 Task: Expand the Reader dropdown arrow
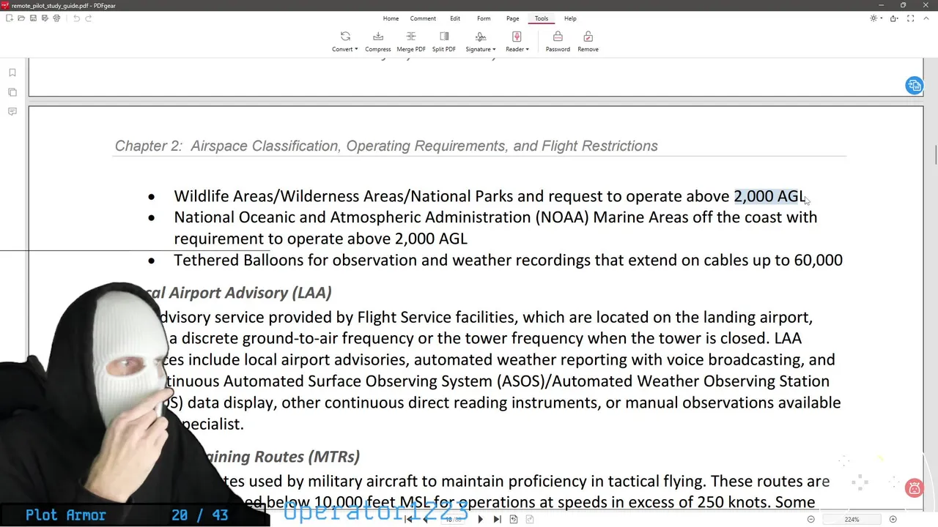coord(527,49)
